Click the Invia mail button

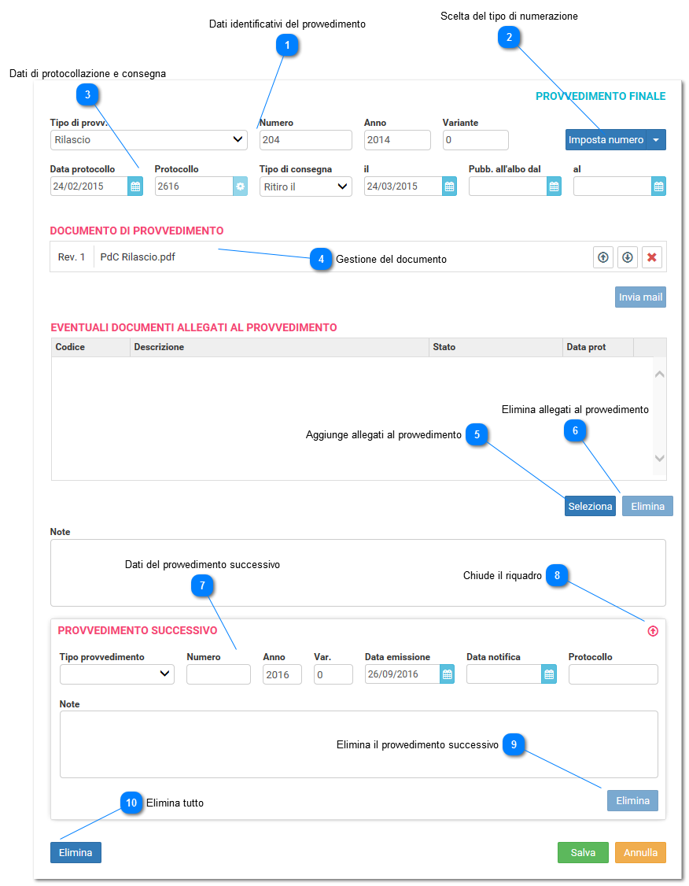[640, 297]
